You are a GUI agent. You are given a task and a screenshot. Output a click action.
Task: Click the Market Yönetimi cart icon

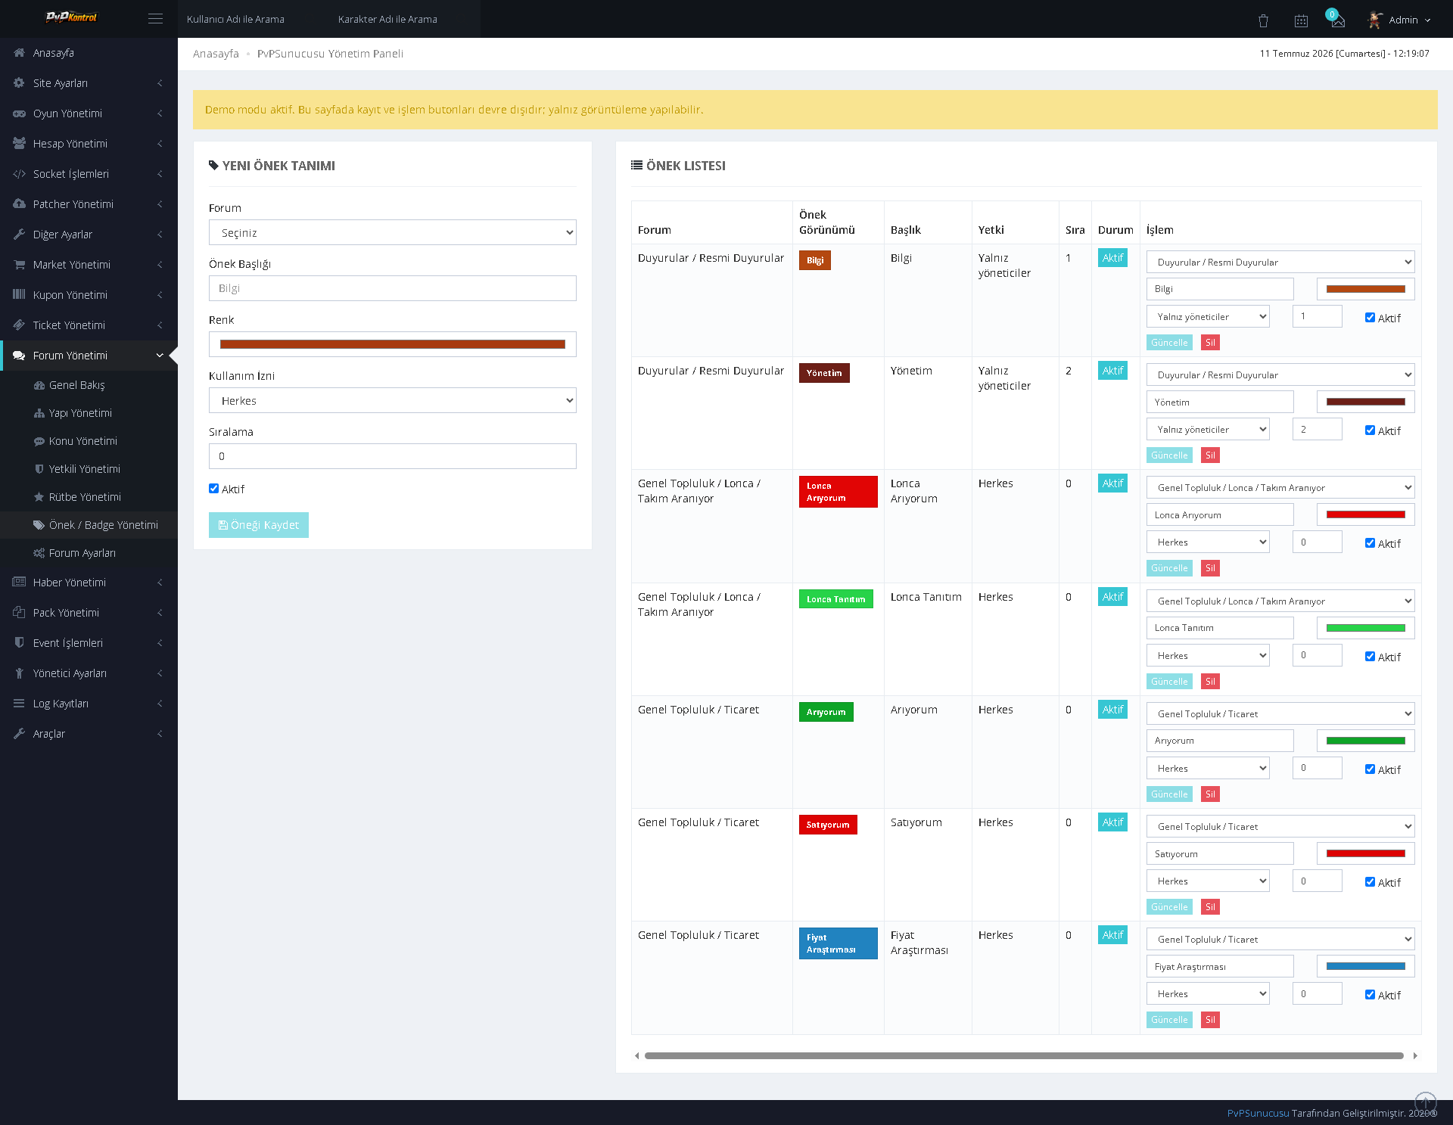pyautogui.click(x=19, y=265)
